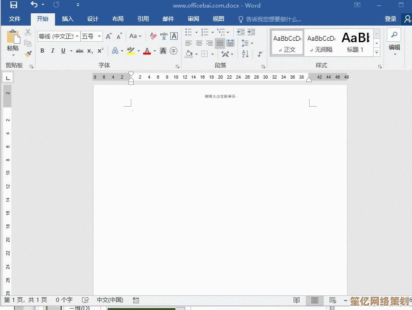This screenshot has height=310, width=412.
Task: Save the document with the floppy icon
Action: pyautogui.click(x=13, y=5)
